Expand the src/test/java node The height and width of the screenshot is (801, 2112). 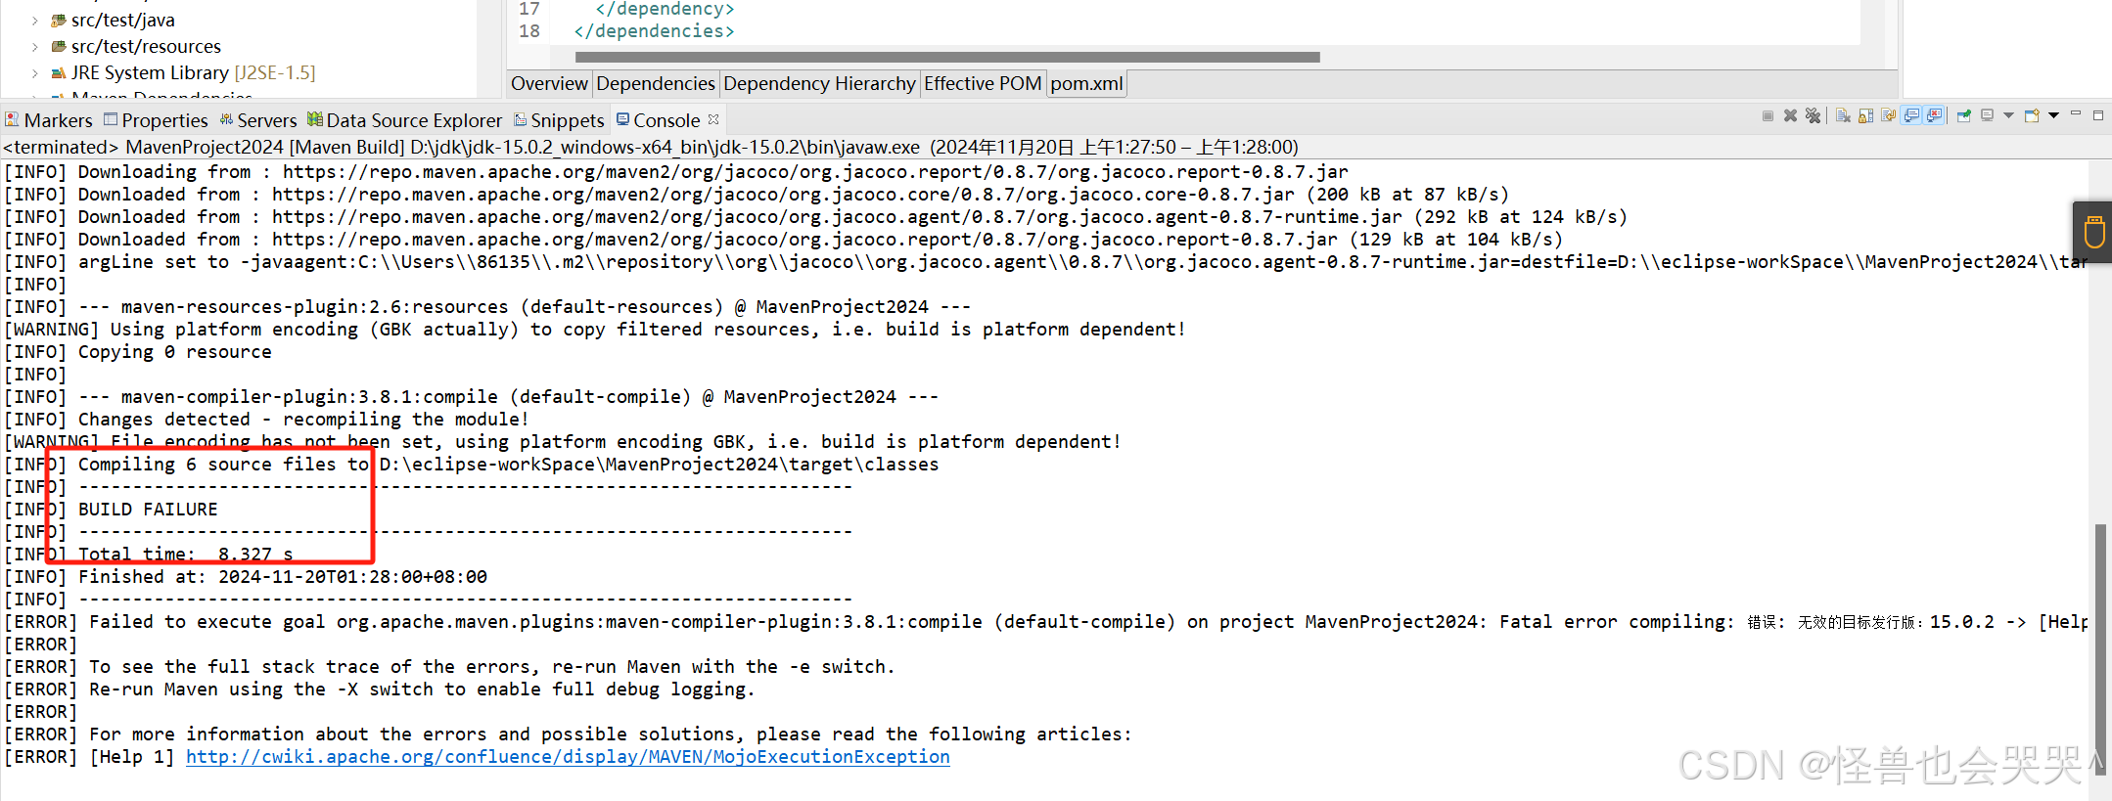click(35, 20)
